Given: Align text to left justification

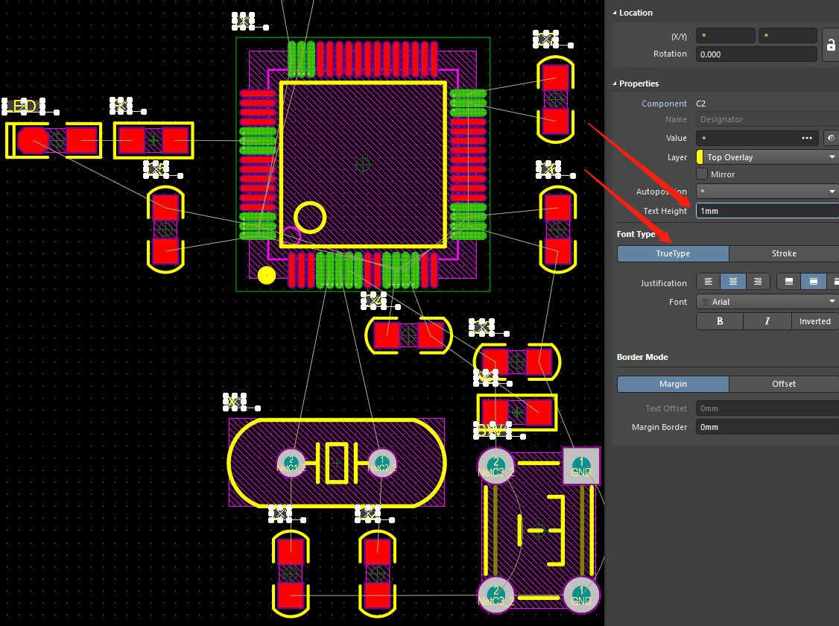Looking at the screenshot, I should point(709,282).
